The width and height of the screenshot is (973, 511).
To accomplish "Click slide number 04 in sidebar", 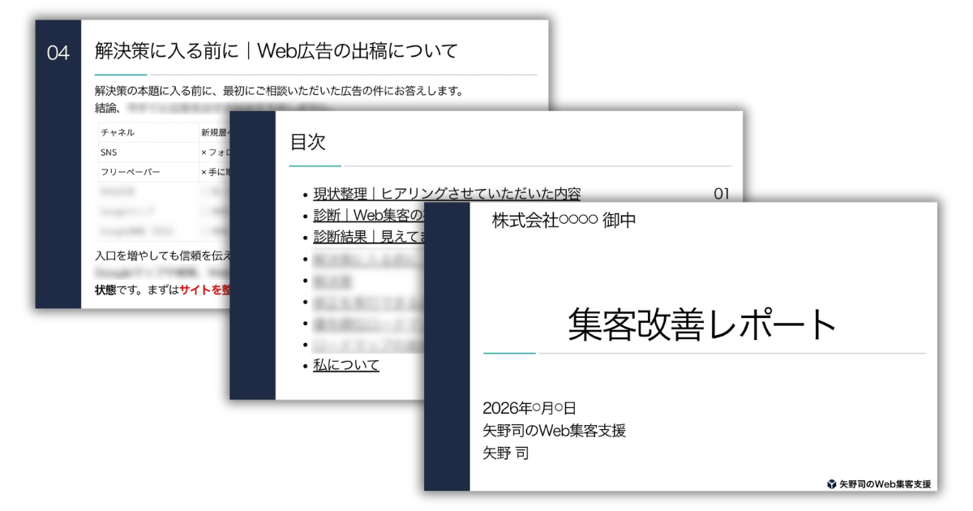I will (58, 54).
